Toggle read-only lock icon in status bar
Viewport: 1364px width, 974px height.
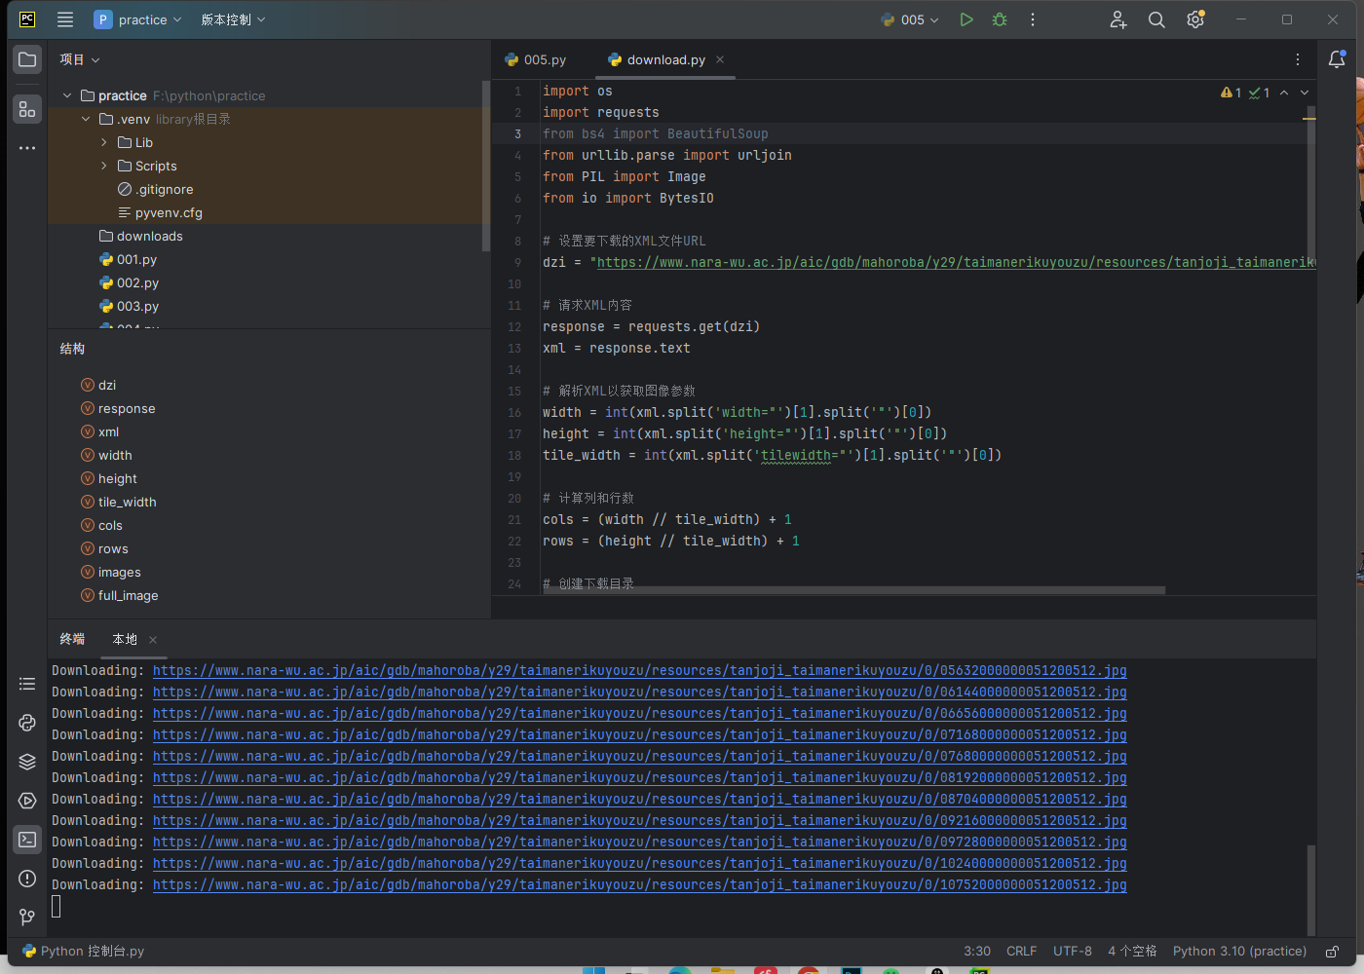click(1332, 952)
